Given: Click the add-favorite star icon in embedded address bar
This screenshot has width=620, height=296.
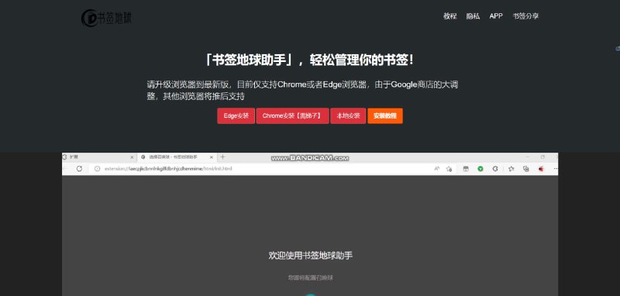Looking at the screenshot, I should tap(449, 169).
